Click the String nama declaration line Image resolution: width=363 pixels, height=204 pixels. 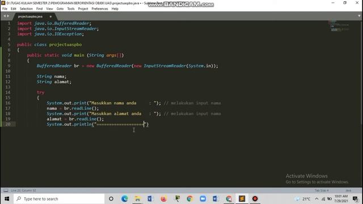52,76
